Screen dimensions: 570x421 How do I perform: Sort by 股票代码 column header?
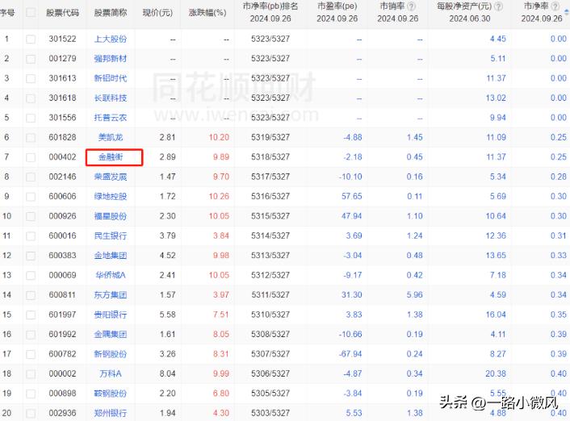62,13
